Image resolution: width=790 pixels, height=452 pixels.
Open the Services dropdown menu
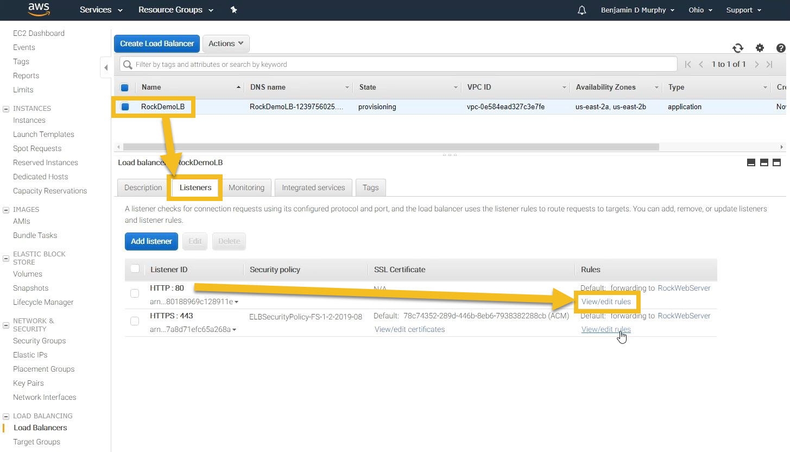(101, 10)
